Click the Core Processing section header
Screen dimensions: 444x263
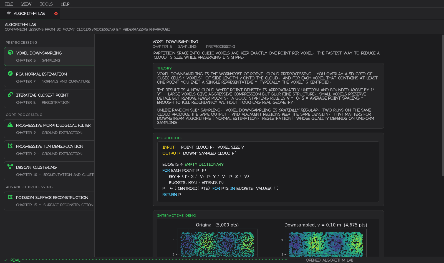tap(24, 115)
